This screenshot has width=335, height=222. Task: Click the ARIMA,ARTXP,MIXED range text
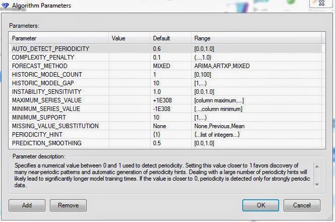point(222,66)
